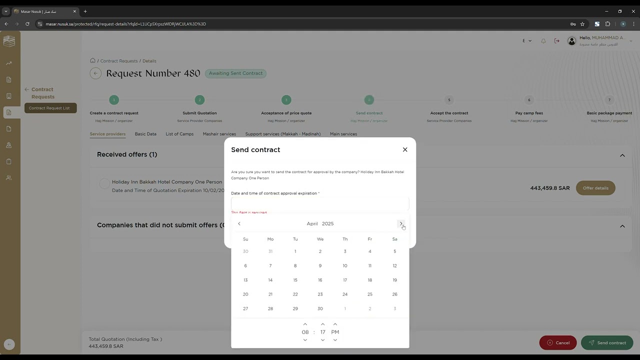The image size is (640, 360).
Task: Click the browser back button
Action: [6, 24]
